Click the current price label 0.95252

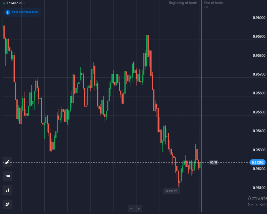[257, 162]
